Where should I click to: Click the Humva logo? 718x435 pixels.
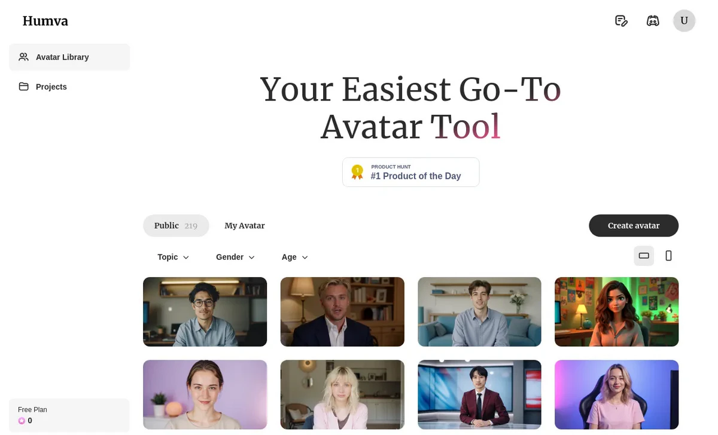pyautogui.click(x=45, y=21)
